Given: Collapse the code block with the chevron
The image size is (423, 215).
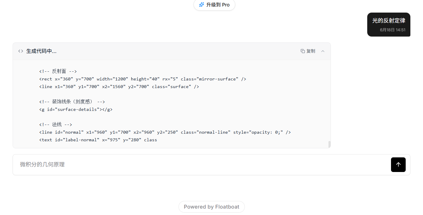Looking at the screenshot, I should pyautogui.click(x=323, y=51).
